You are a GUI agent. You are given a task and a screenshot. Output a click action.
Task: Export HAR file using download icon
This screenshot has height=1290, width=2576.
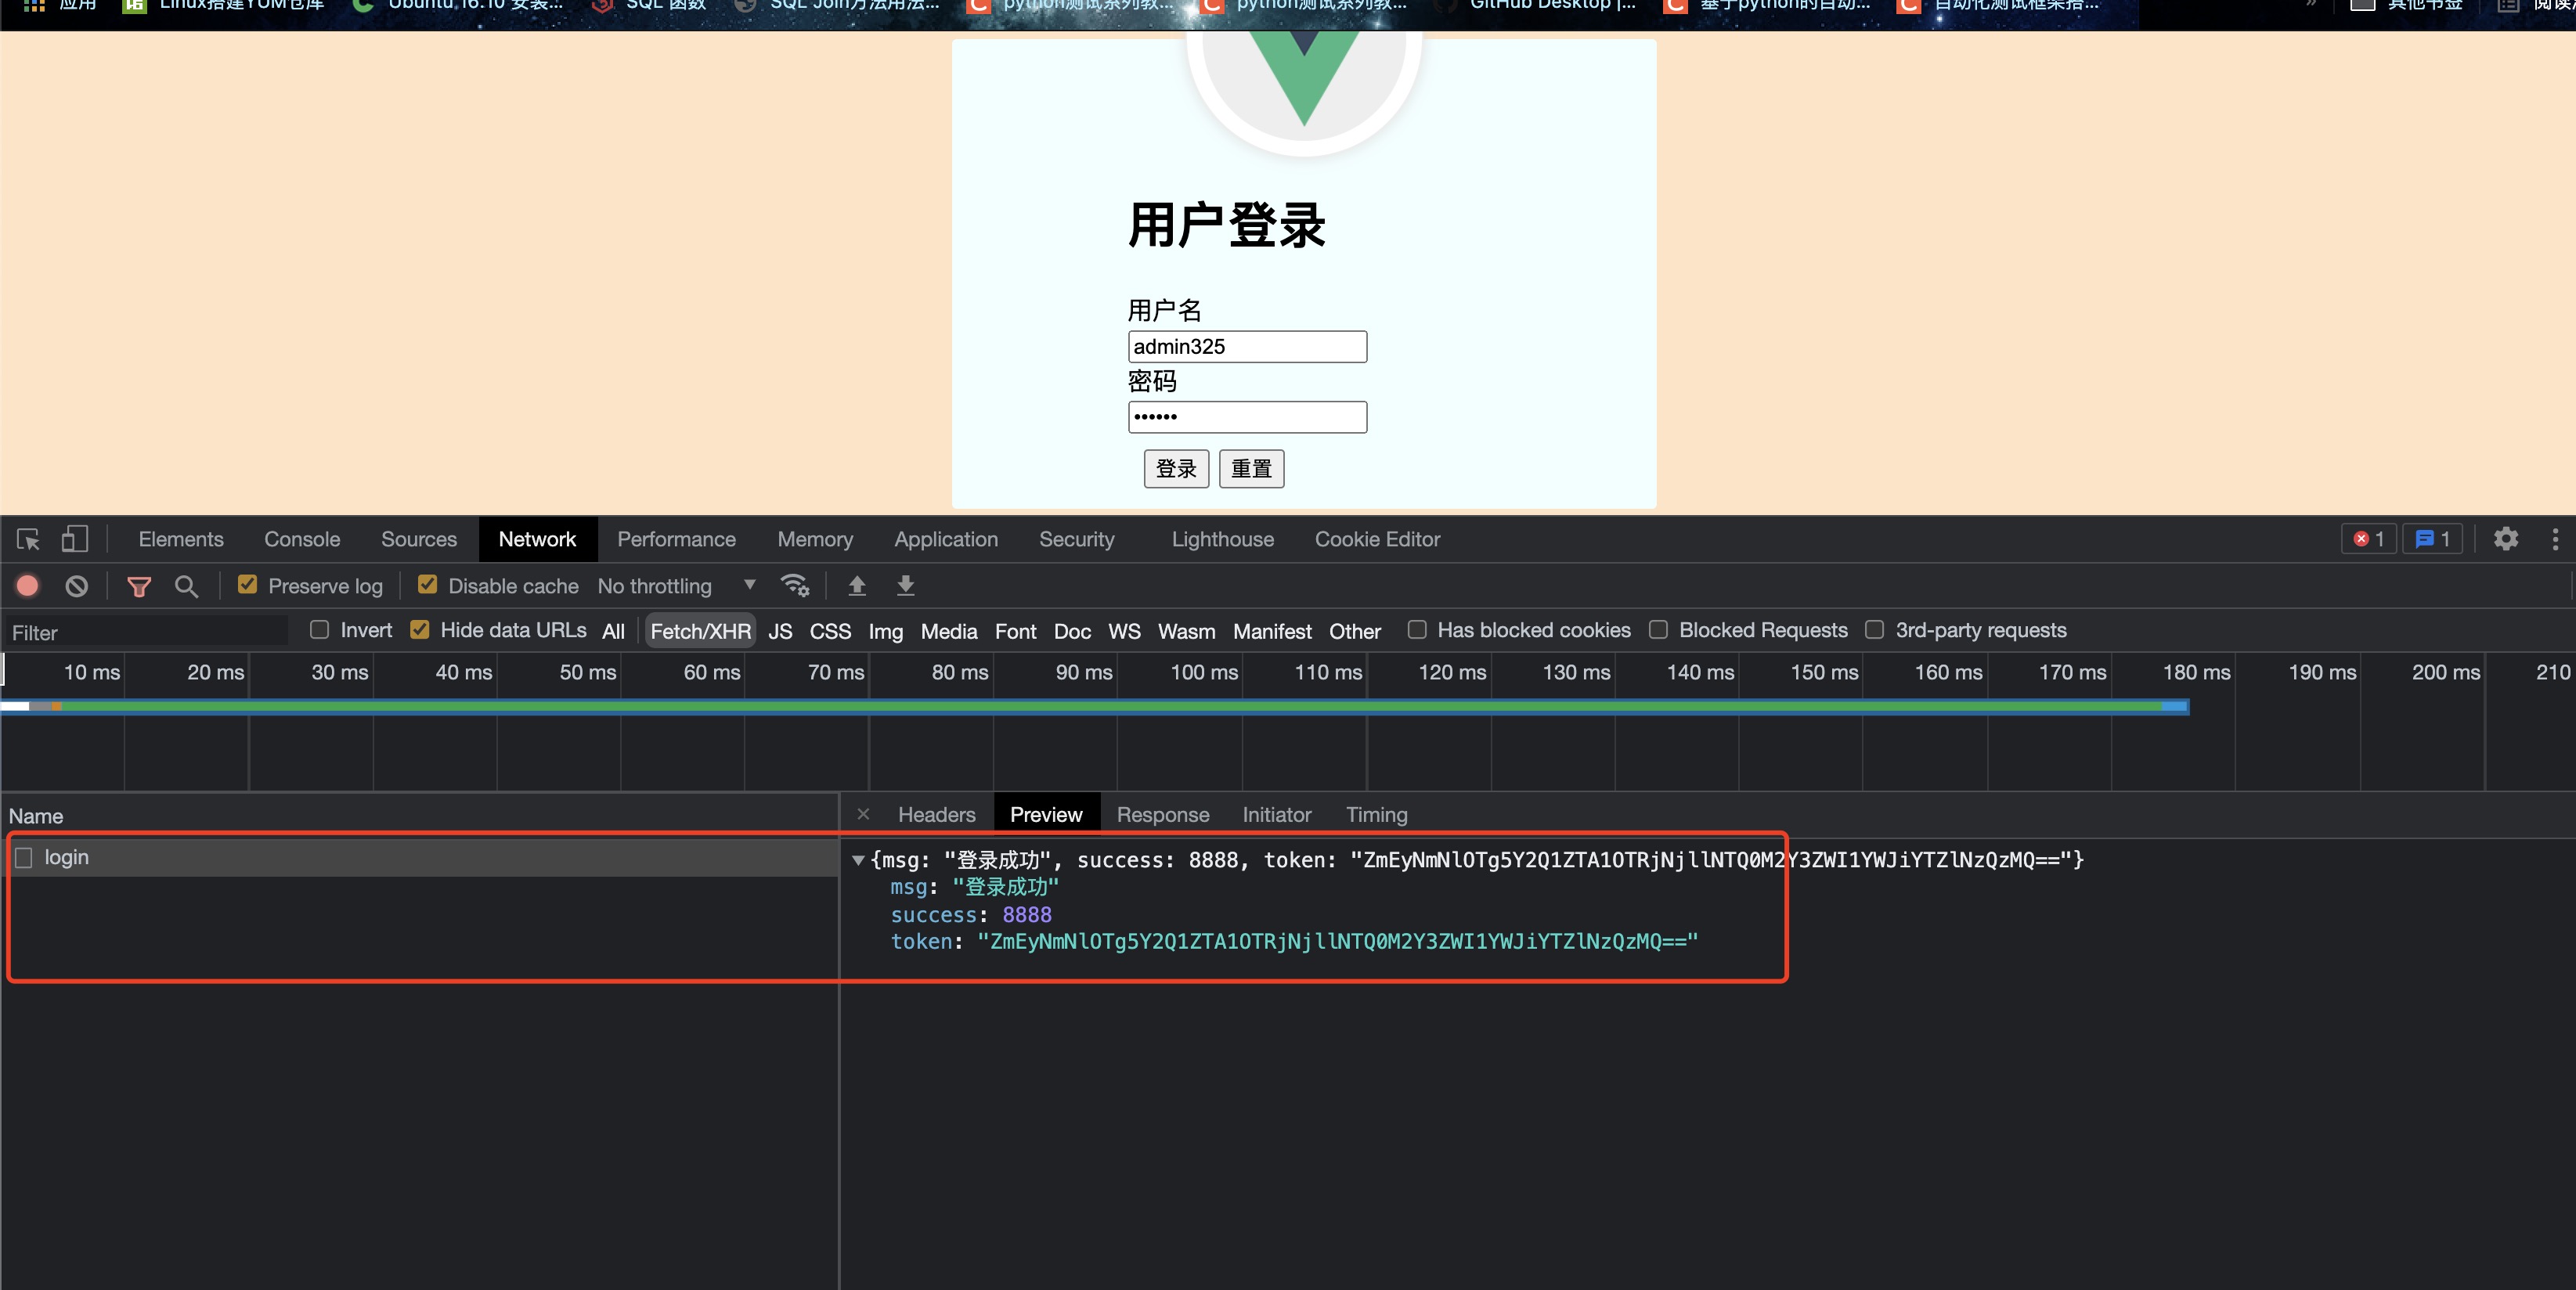pyautogui.click(x=904, y=586)
